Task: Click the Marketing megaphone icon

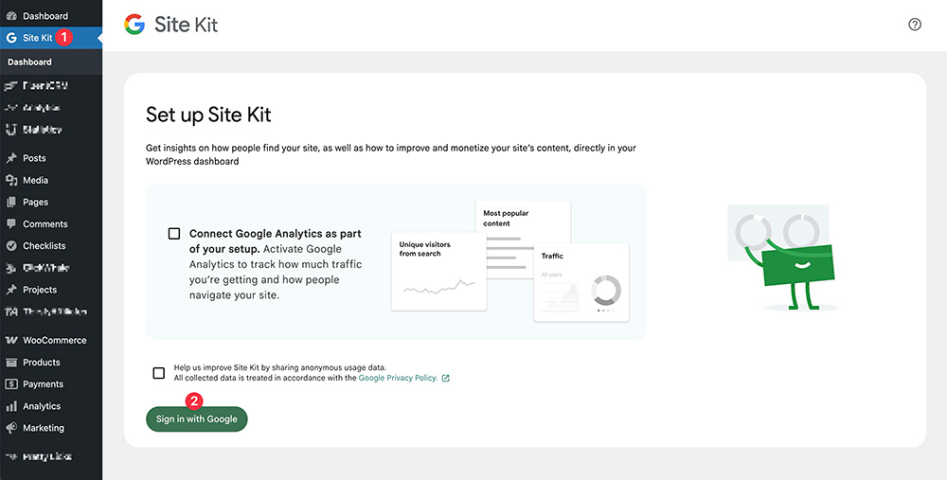Action: tap(11, 428)
